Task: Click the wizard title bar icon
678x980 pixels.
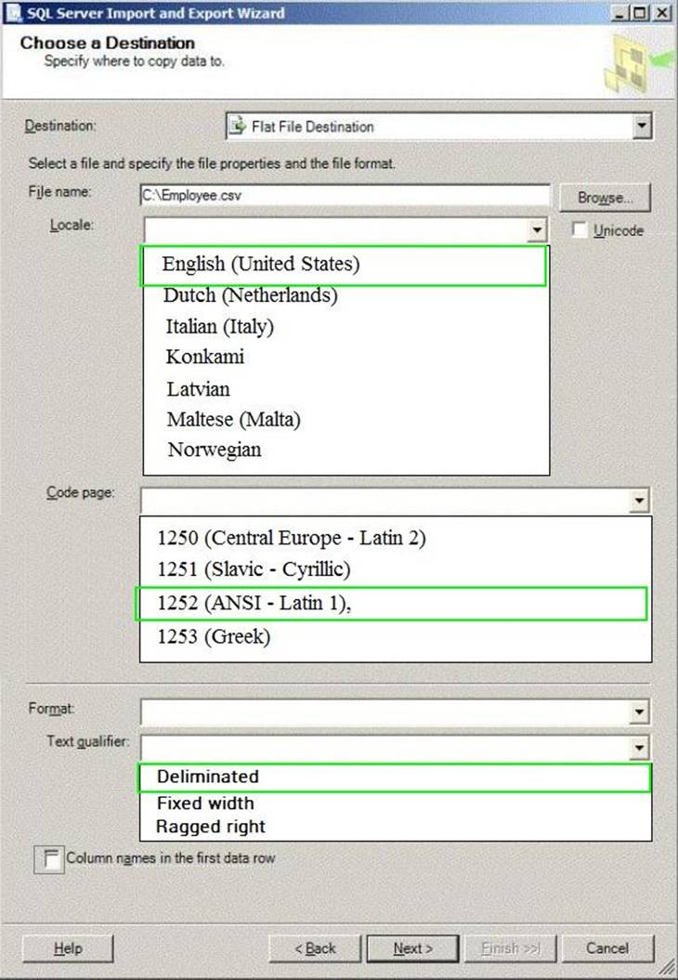Action: pos(11,13)
